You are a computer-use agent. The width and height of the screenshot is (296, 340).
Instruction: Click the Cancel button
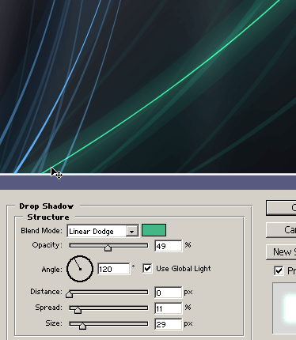(x=281, y=230)
